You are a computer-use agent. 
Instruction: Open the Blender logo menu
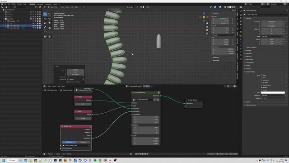click(2, 4)
